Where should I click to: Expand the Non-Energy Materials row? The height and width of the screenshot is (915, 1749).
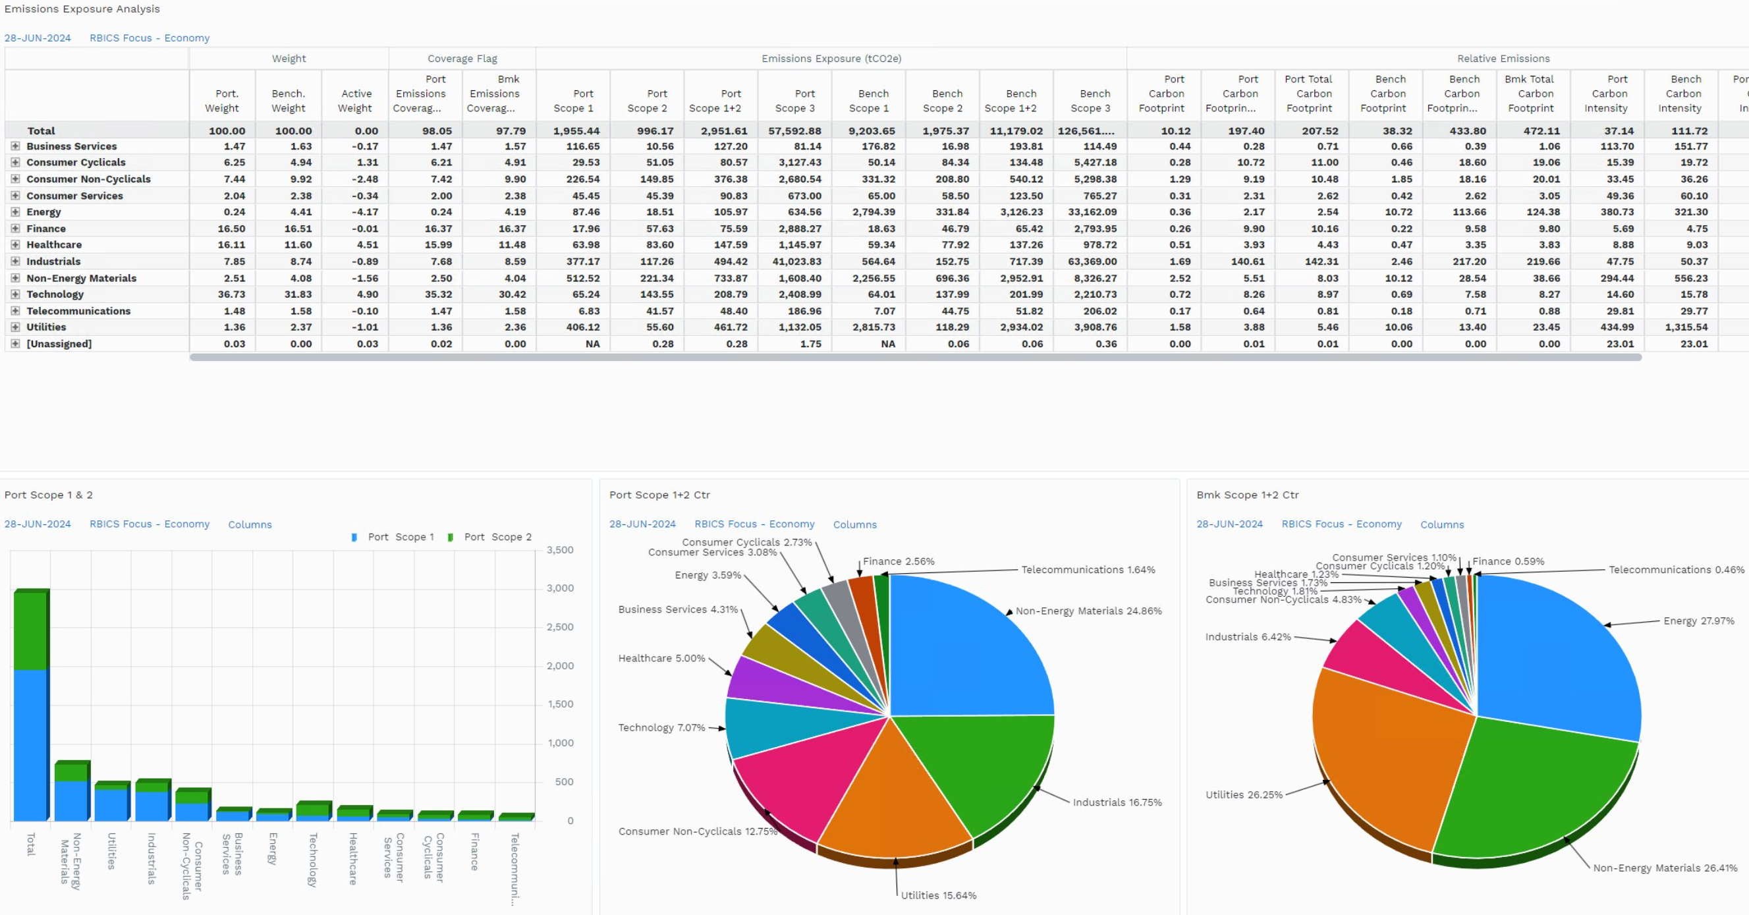(x=15, y=277)
